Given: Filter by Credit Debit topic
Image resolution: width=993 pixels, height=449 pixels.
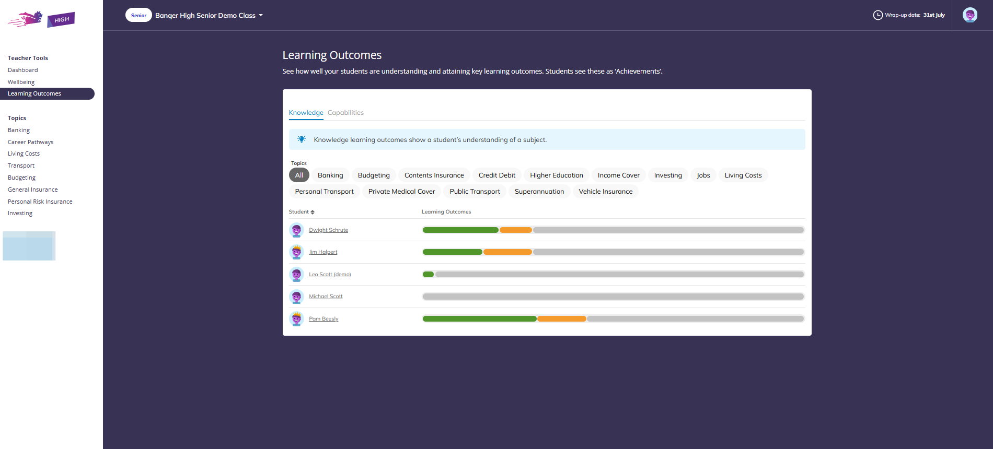Looking at the screenshot, I should click(x=497, y=175).
